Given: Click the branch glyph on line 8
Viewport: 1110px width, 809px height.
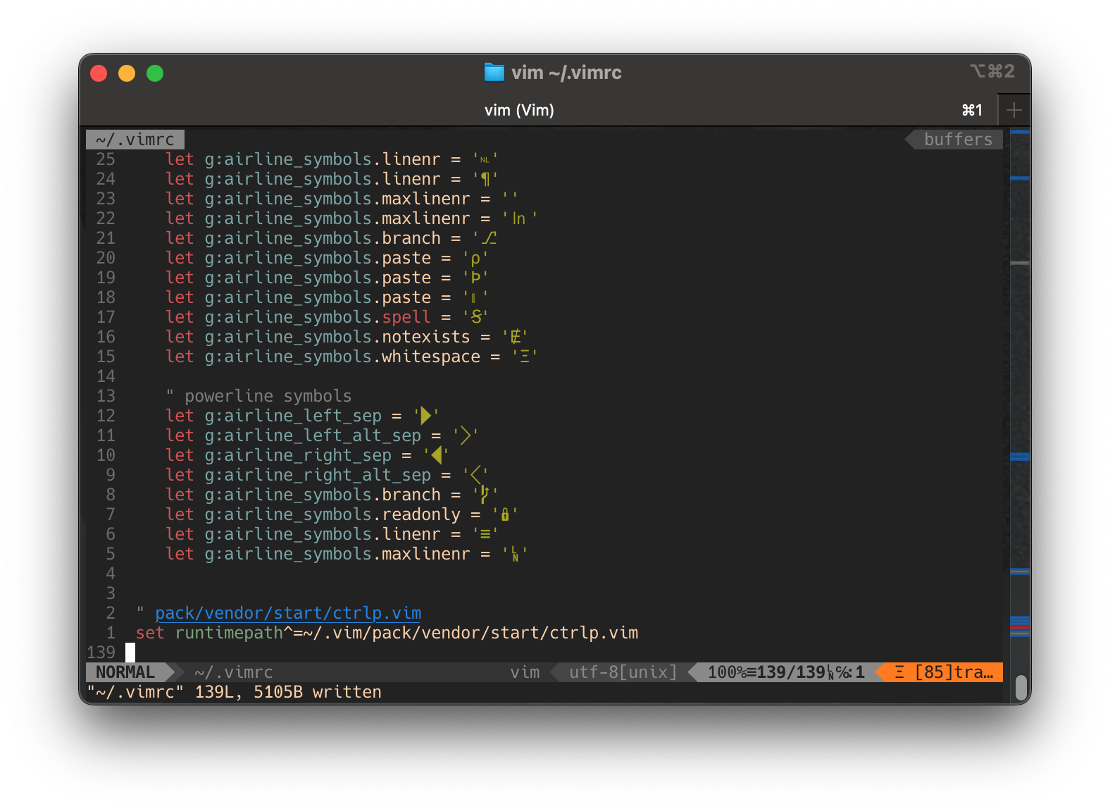Looking at the screenshot, I should coord(485,495).
